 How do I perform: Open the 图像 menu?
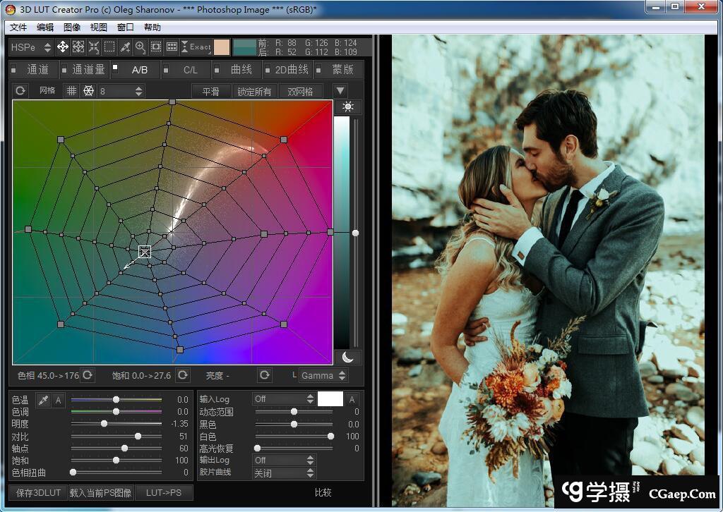click(72, 28)
